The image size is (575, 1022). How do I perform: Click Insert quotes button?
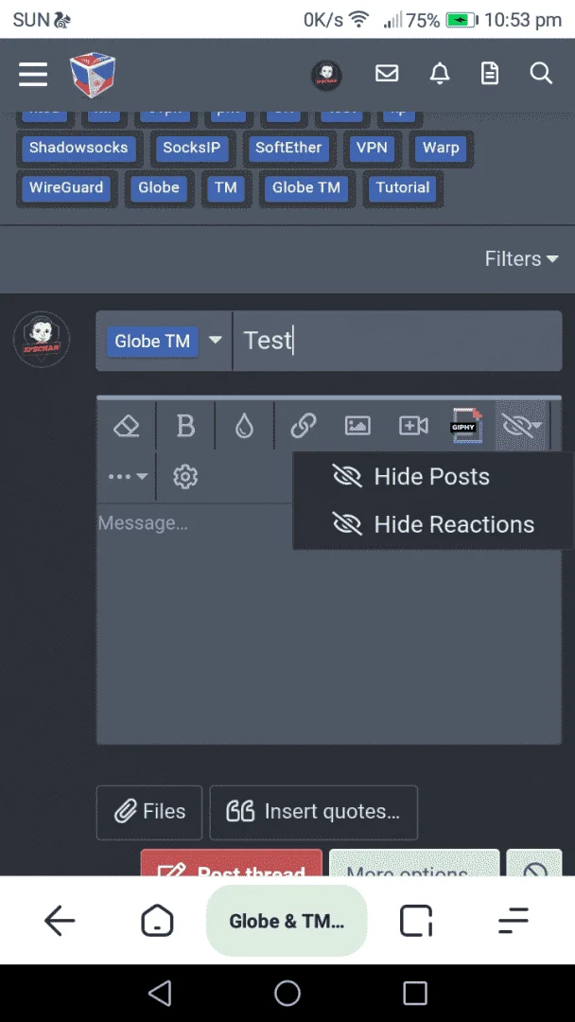[313, 812]
